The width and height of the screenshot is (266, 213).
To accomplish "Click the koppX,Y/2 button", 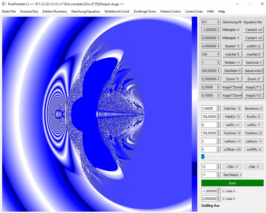I will 254,95.
